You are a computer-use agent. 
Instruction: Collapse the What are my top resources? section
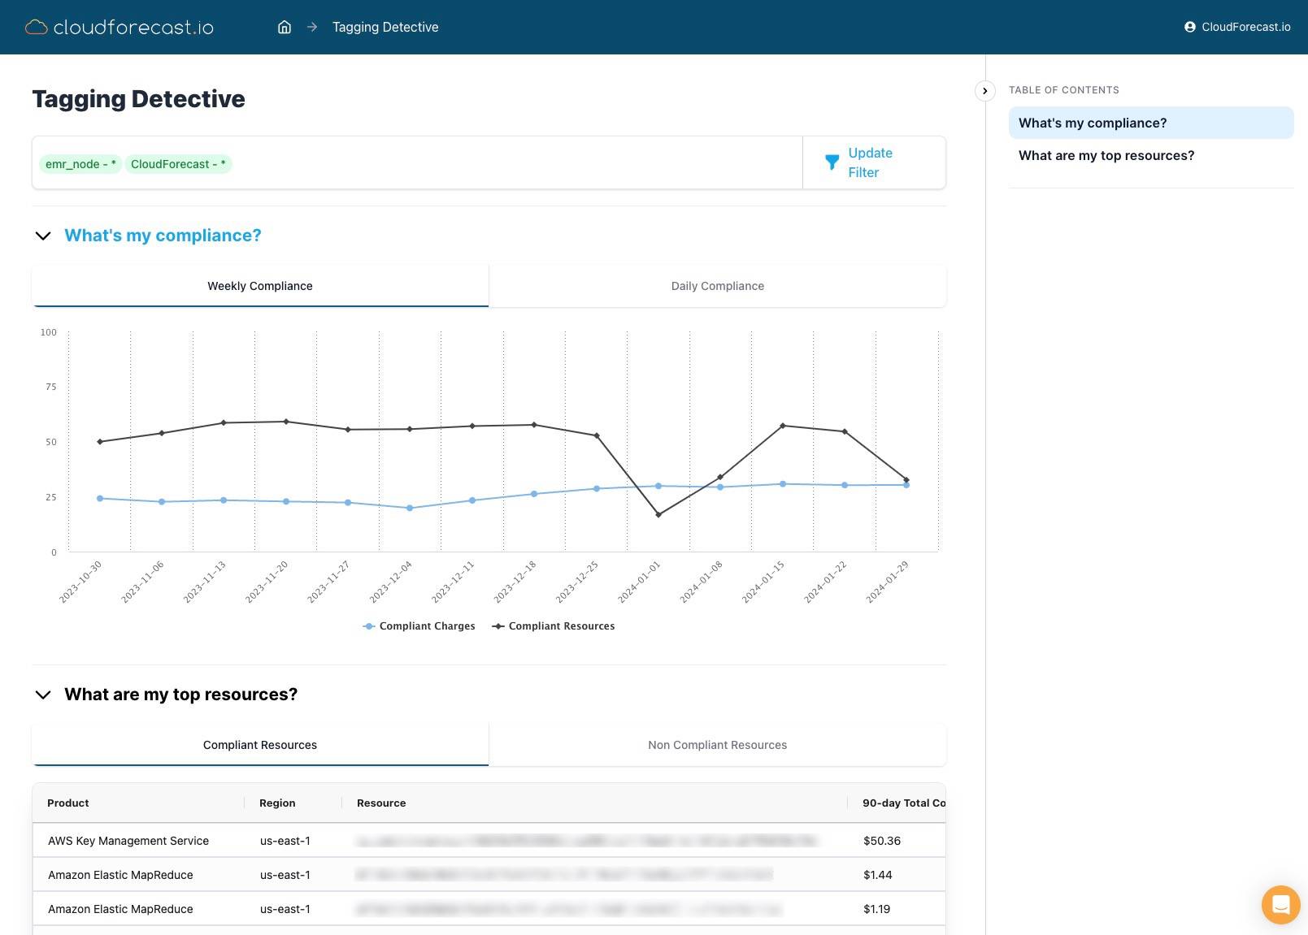click(43, 695)
